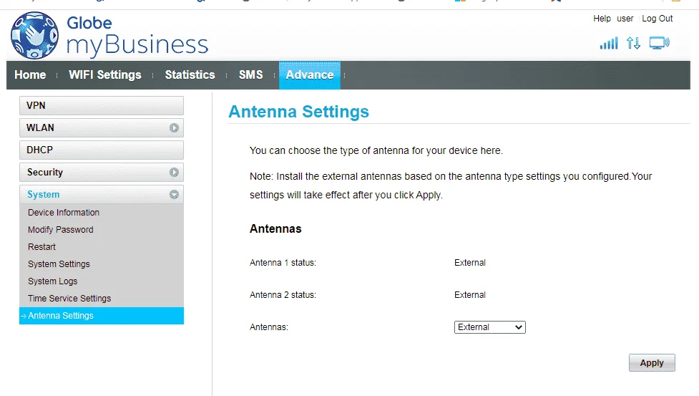
Task: Select the Advance tab
Action: (x=310, y=75)
